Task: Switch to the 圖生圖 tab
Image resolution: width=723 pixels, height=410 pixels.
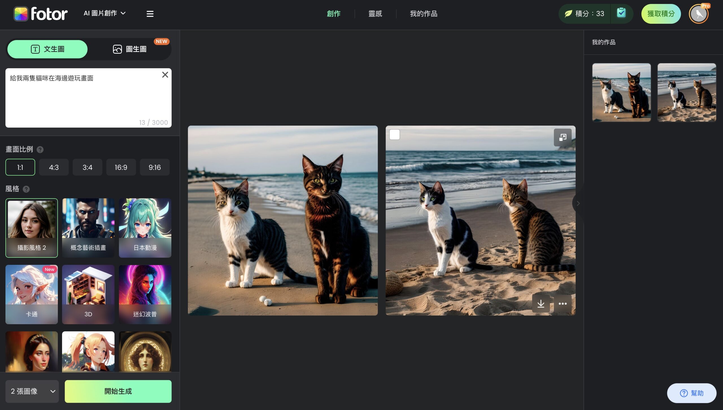Action: click(130, 49)
